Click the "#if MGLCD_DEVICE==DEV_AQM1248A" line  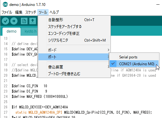pos(40,107)
